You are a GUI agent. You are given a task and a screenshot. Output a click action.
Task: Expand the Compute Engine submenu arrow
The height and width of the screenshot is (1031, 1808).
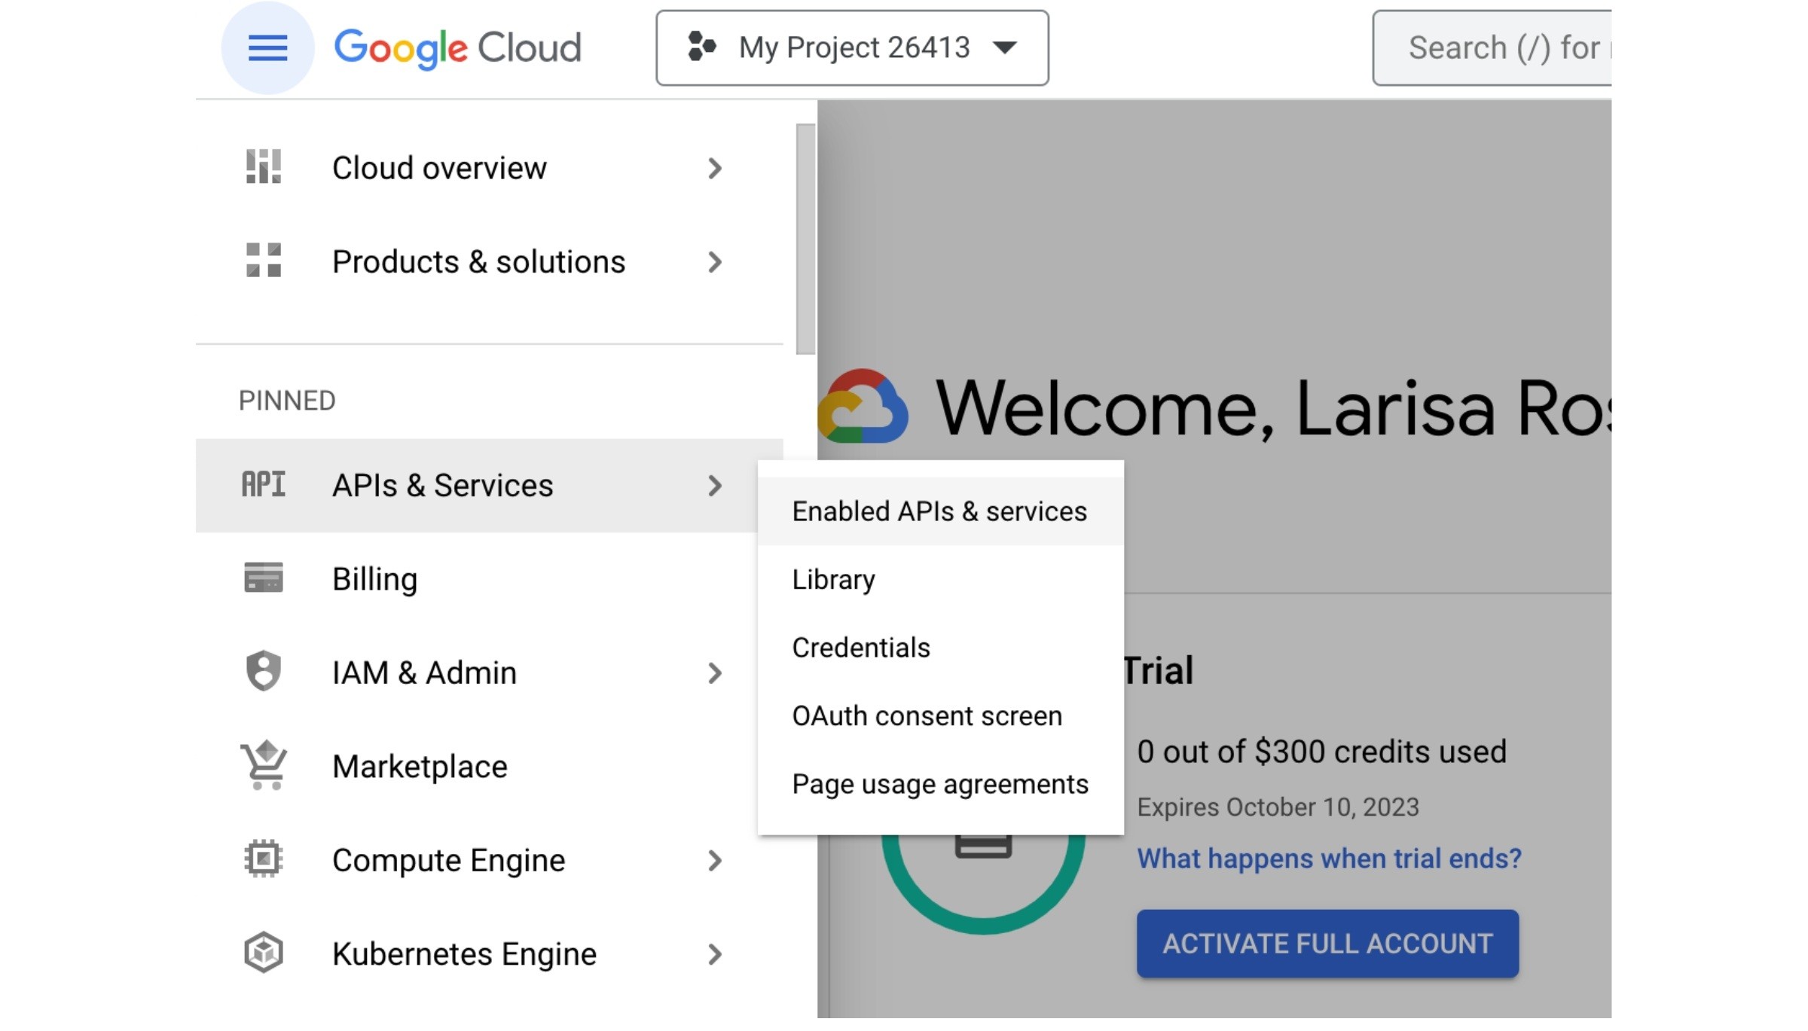click(715, 861)
